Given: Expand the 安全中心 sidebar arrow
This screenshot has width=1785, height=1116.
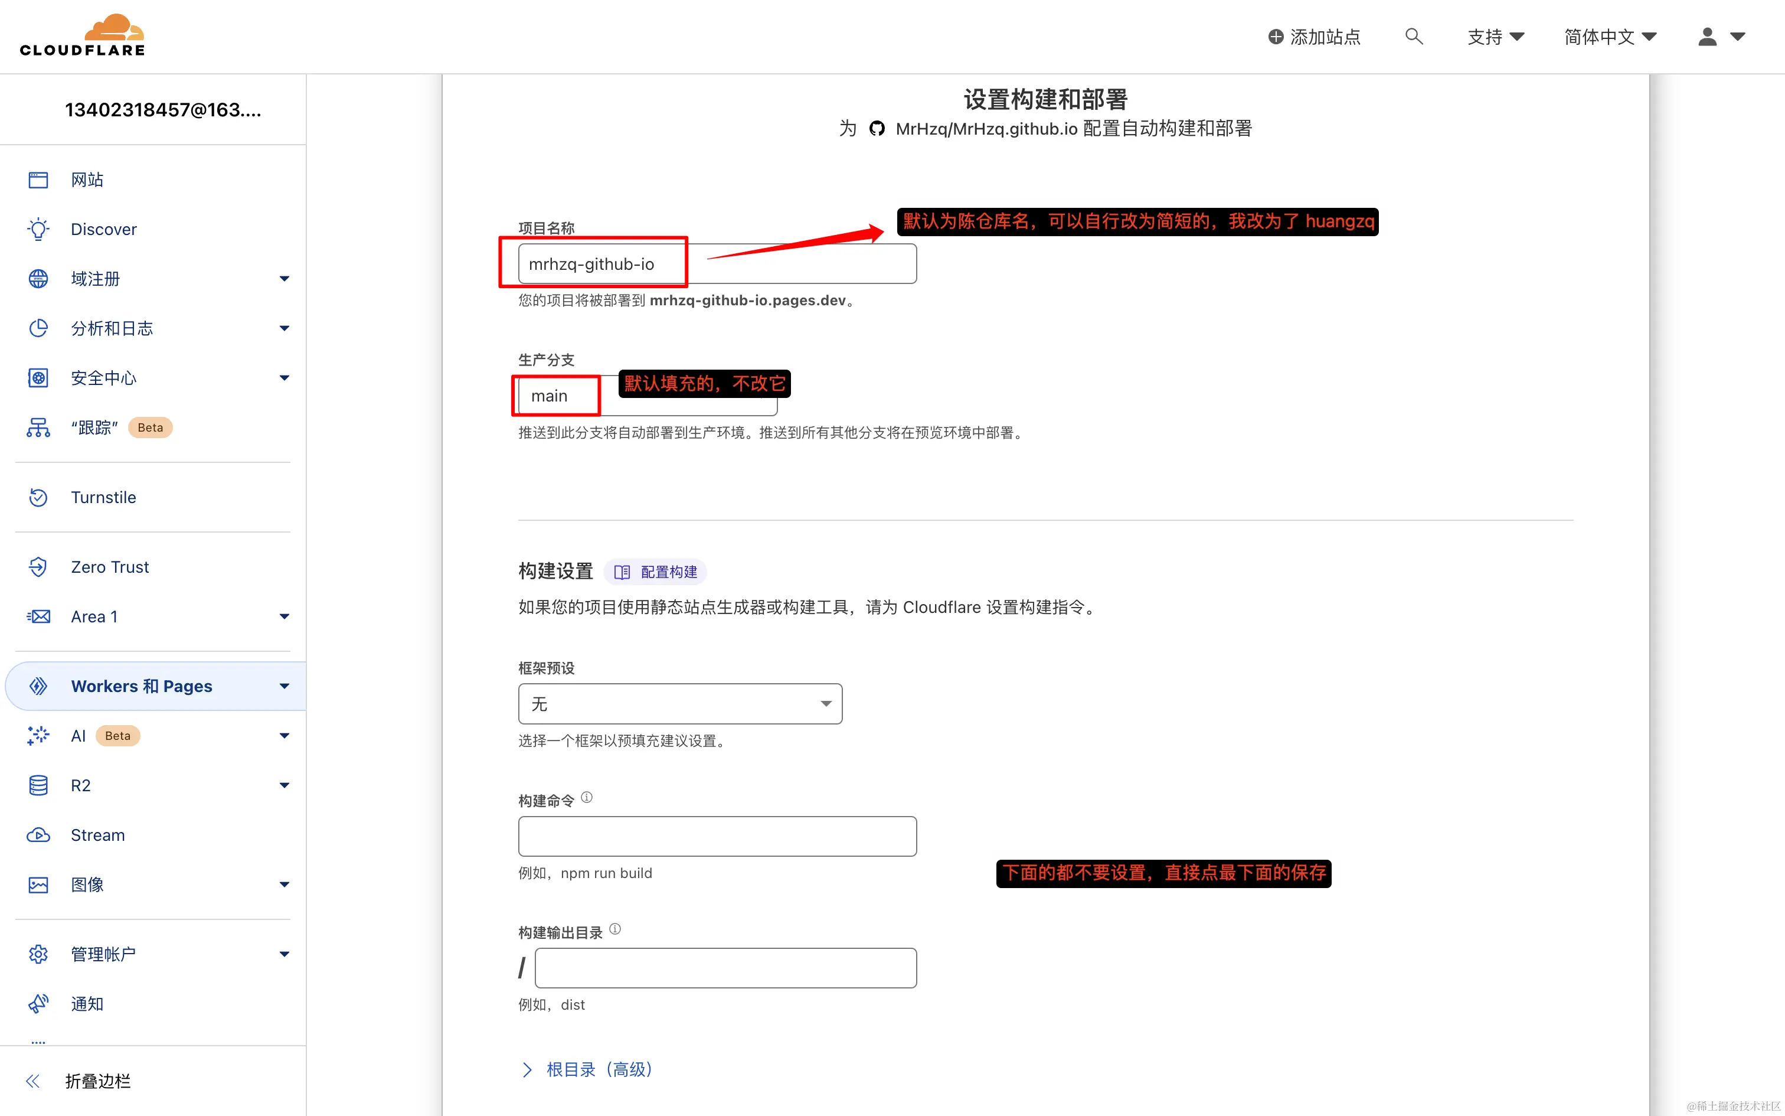Looking at the screenshot, I should 284,378.
